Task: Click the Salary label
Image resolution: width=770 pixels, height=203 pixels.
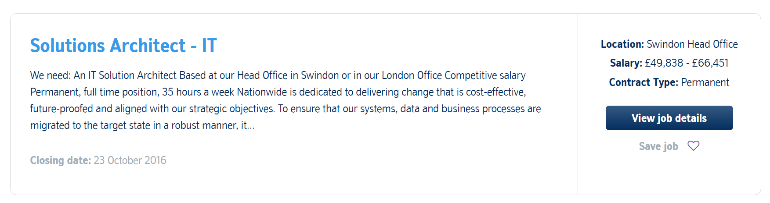Action: click(x=626, y=63)
